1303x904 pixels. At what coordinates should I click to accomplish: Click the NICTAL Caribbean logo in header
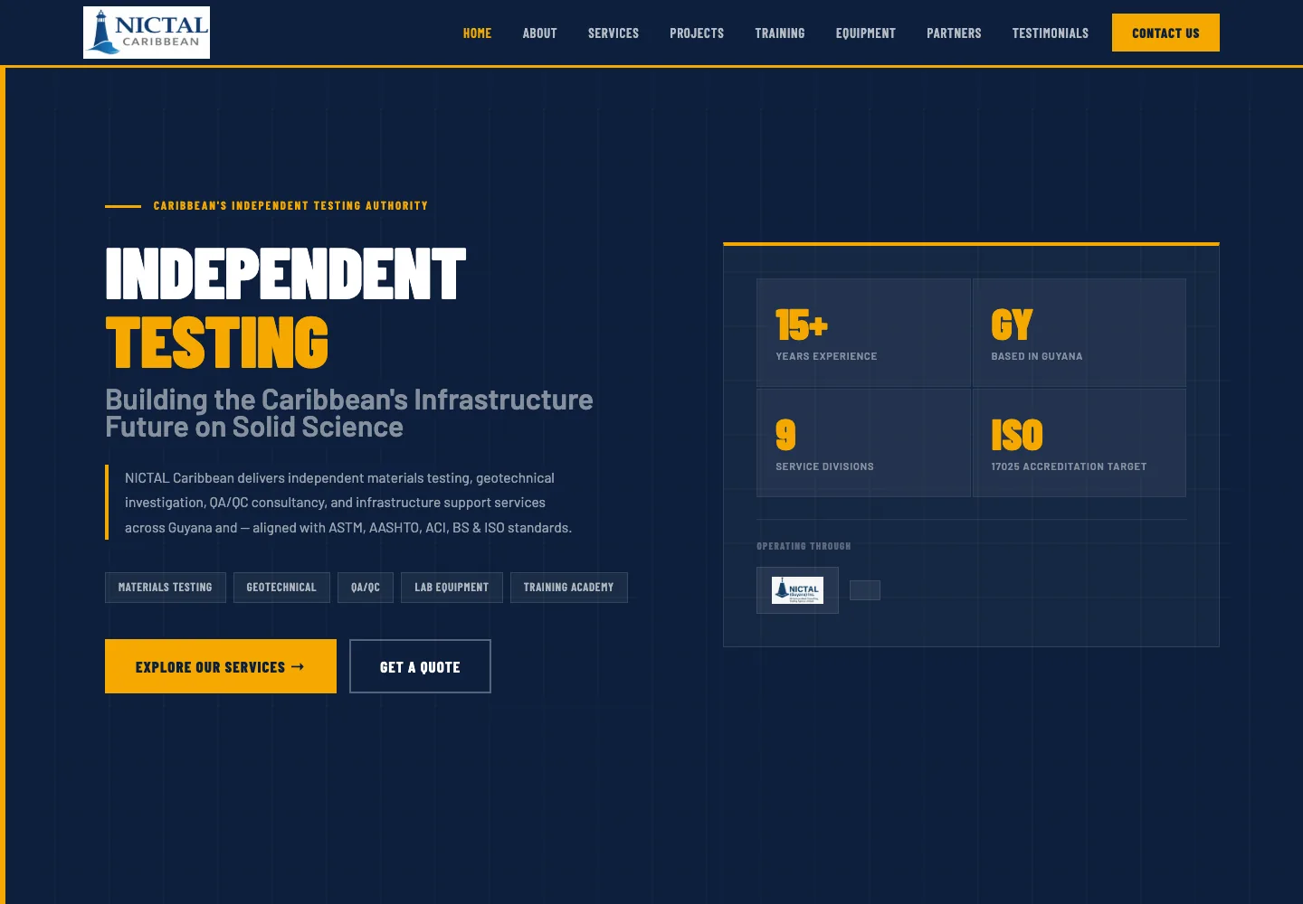(x=147, y=33)
